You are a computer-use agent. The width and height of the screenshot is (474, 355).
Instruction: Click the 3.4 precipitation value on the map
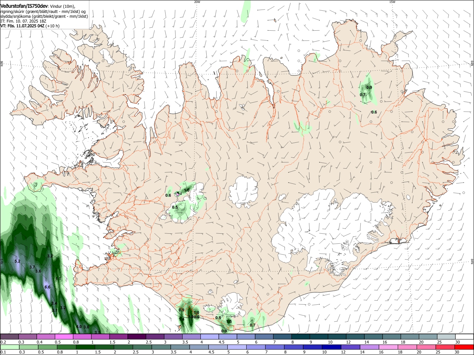(54, 303)
